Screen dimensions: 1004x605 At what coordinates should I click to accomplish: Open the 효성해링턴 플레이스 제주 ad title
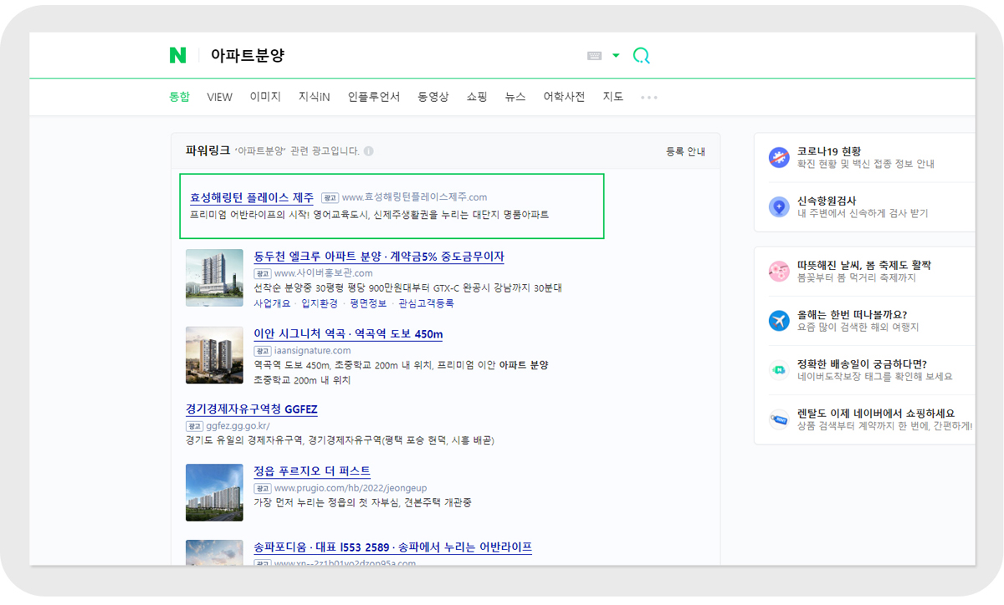pyautogui.click(x=252, y=198)
